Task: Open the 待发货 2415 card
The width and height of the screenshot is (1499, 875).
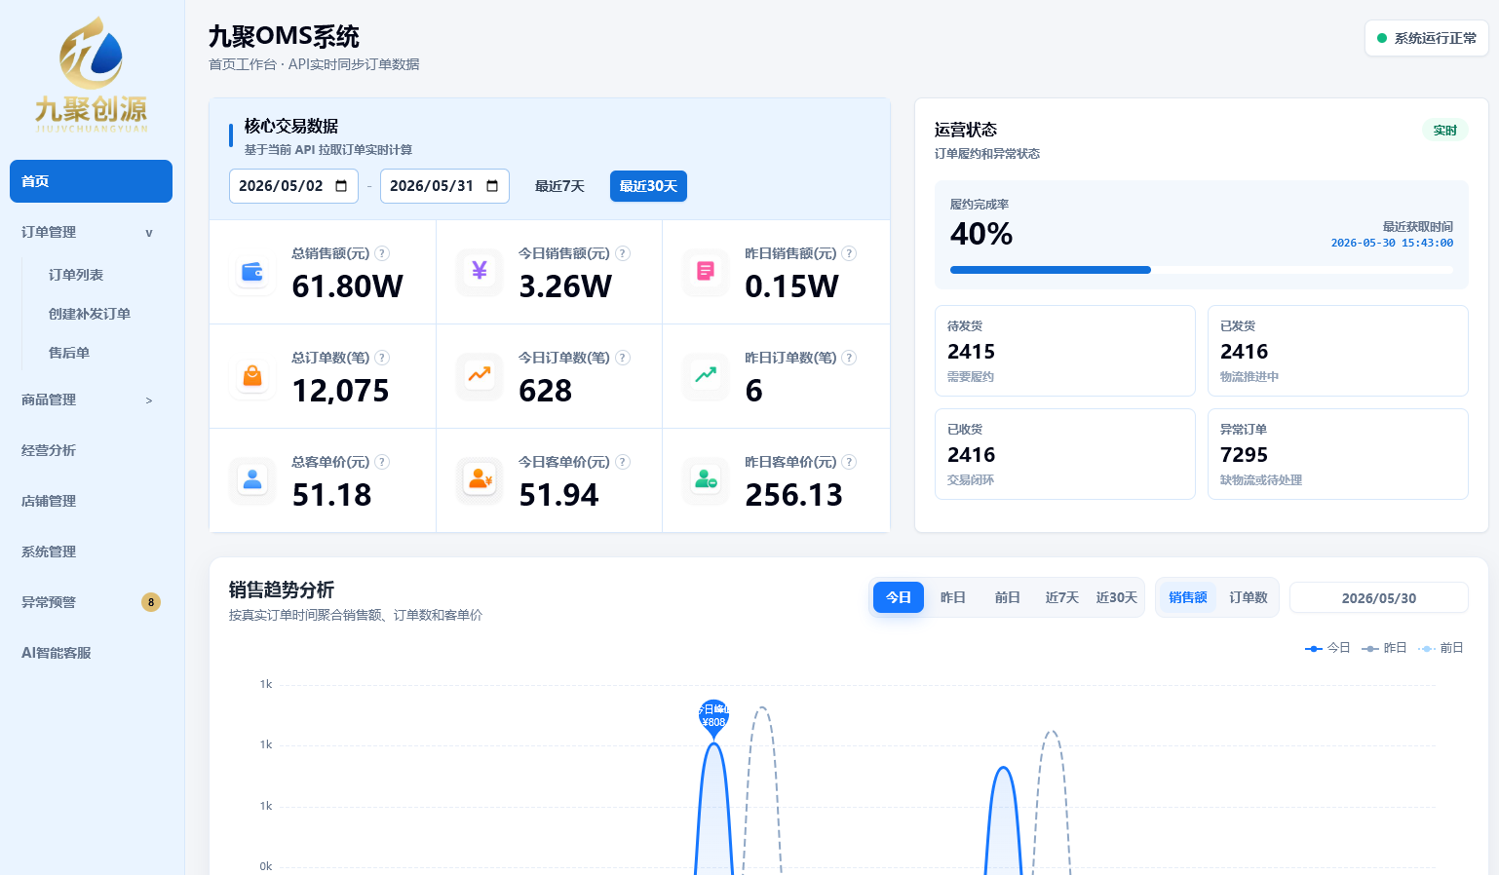Action: coord(1065,351)
